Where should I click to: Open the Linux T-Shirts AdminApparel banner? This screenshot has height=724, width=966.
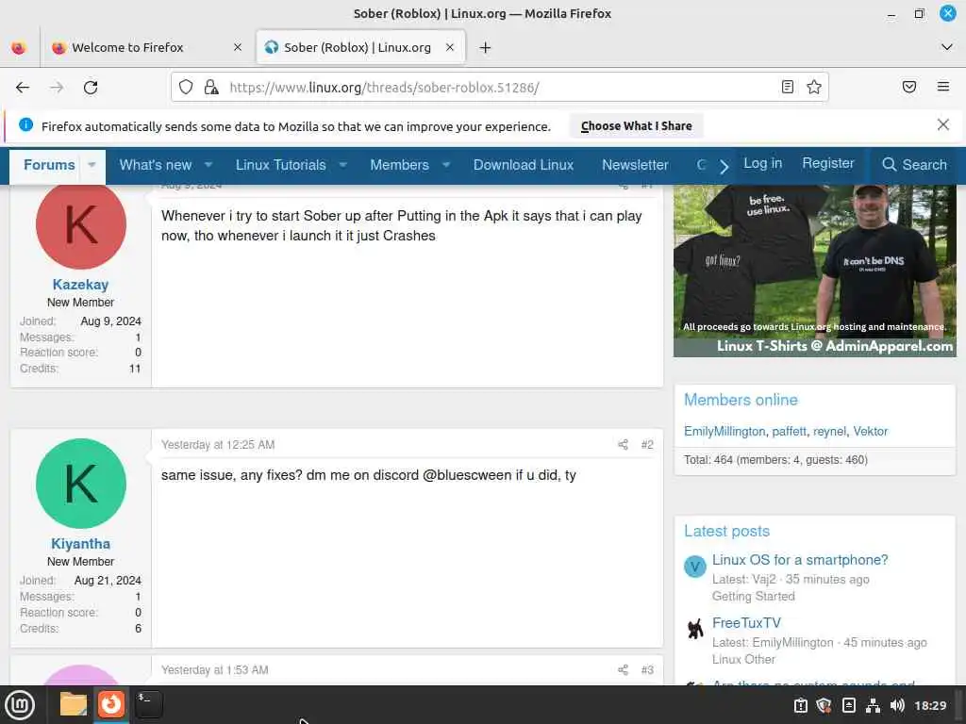[x=814, y=271]
